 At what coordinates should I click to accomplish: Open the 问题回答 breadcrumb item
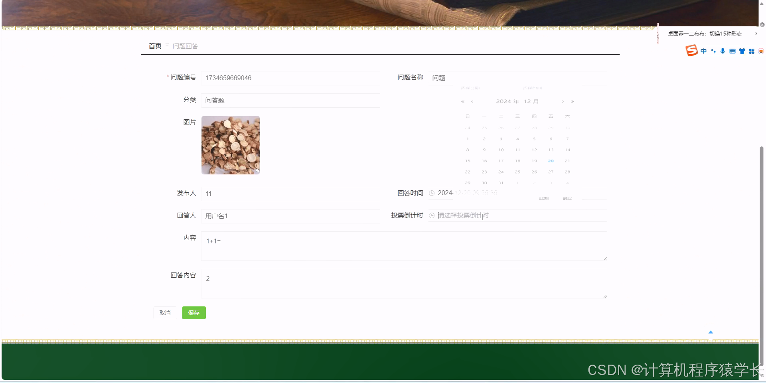[185, 46]
